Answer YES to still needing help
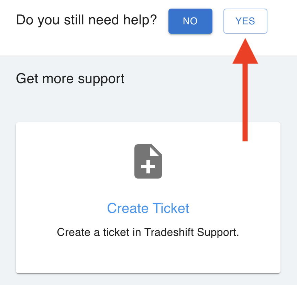 click(x=245, y=21)
